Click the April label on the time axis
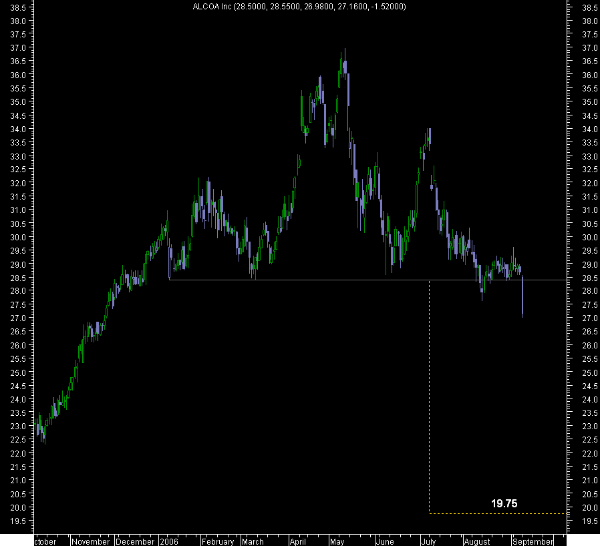 pos(298,541)
